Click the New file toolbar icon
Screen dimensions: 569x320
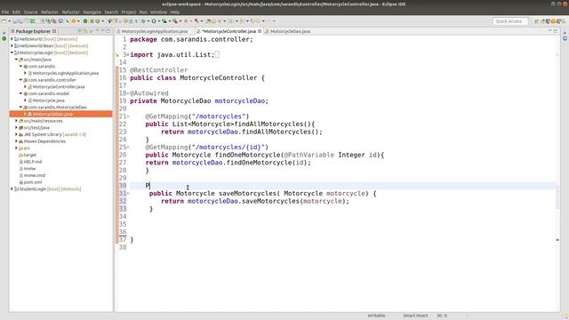4,21
